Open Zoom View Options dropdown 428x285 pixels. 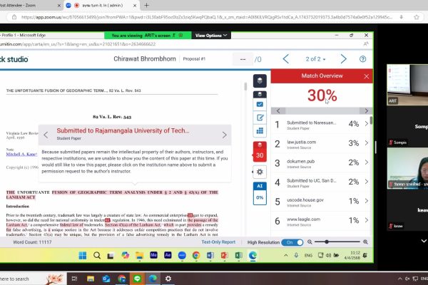click(211, 36)
